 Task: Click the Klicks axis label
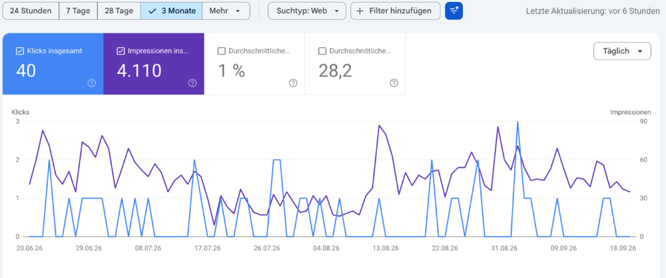tap(21, 112)
